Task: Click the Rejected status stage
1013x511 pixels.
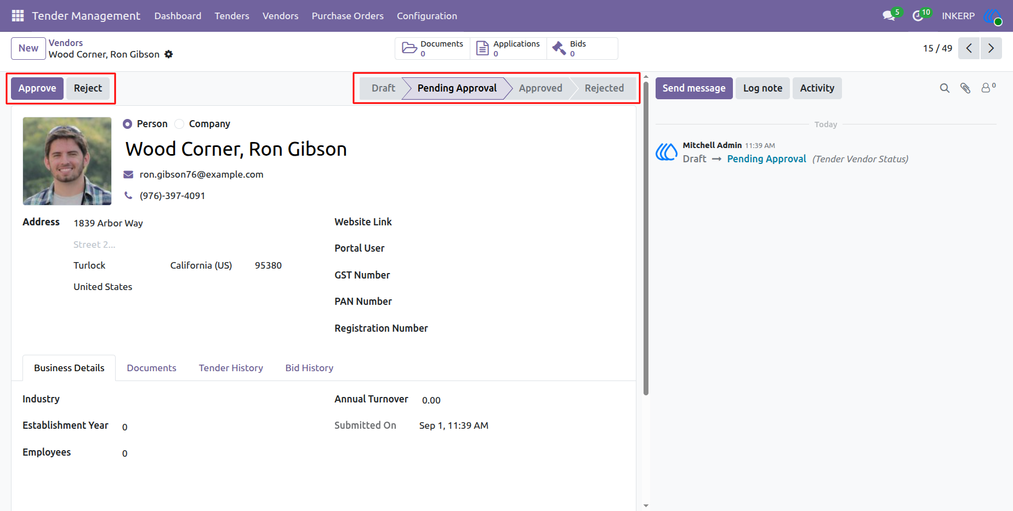Action: coord(604,88)
